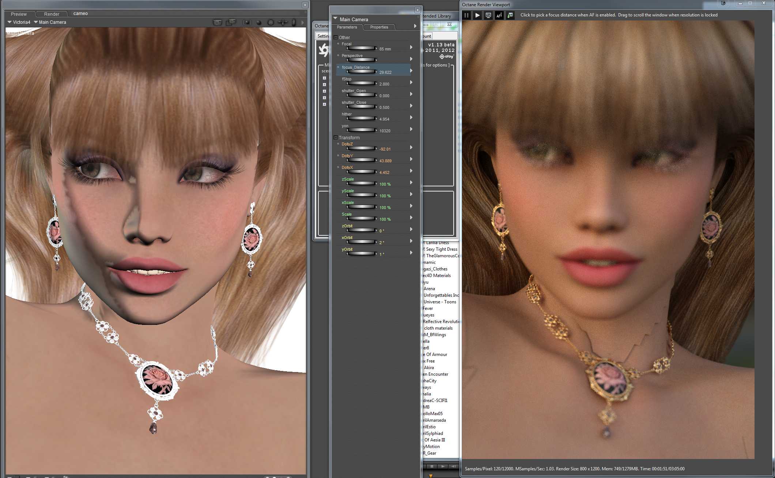Click the head-shaped icon in preview toolbar
Image resolution: width=775 pixels, height=478 pixels.
(293, 23)
